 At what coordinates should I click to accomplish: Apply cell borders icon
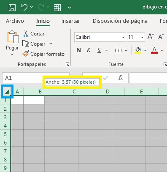tap(118, 50)
